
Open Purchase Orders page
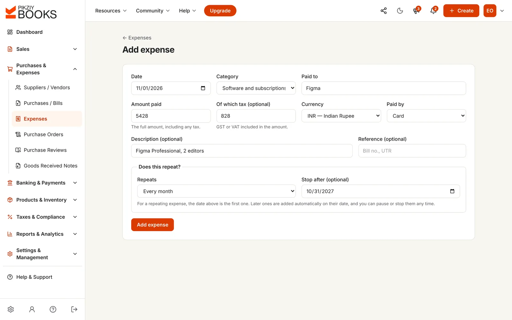coord(47,134)
